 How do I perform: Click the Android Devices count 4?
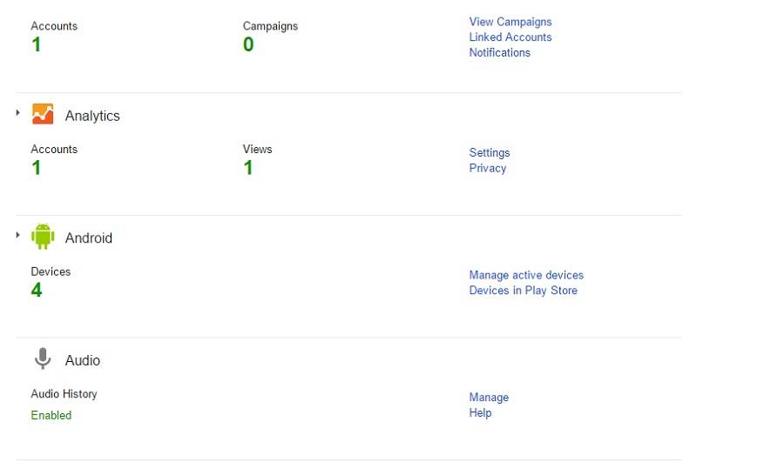[37, 290]
